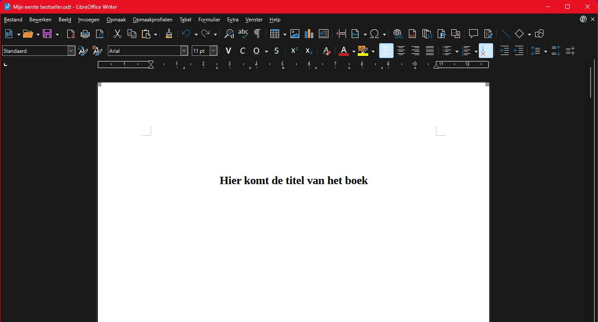This screenshot has width=598, height=322.
Task: Insert a comment with speech bubble icon
Action: point(474,34)
